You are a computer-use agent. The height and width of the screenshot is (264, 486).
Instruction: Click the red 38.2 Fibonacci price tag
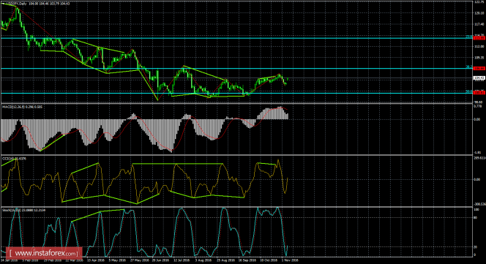click(x=479, y=68)
